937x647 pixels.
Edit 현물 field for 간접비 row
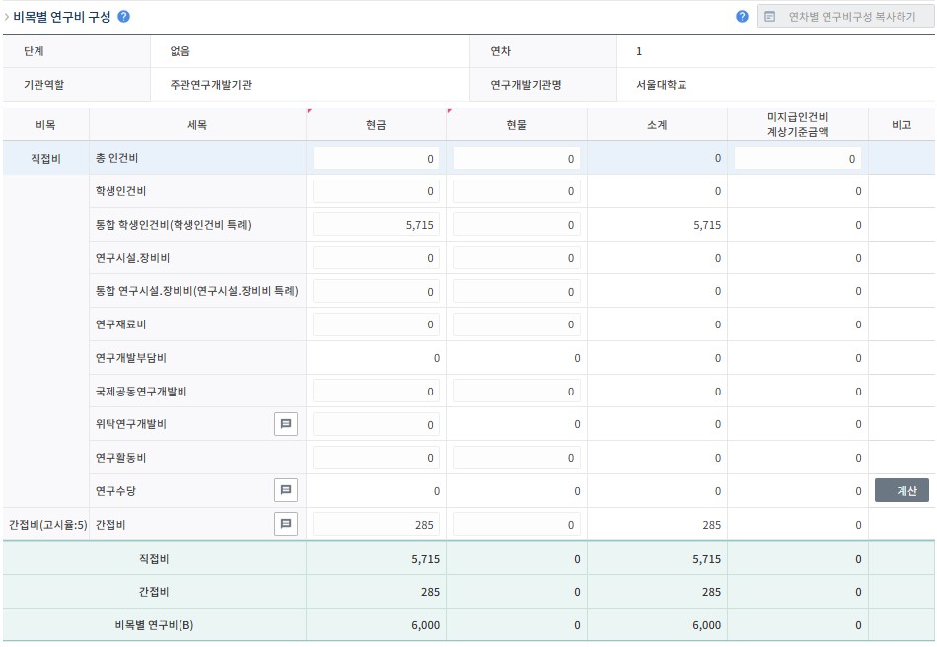coord(516,525)
